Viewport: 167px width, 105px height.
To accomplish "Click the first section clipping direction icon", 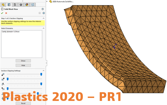I will coord(3,75).
